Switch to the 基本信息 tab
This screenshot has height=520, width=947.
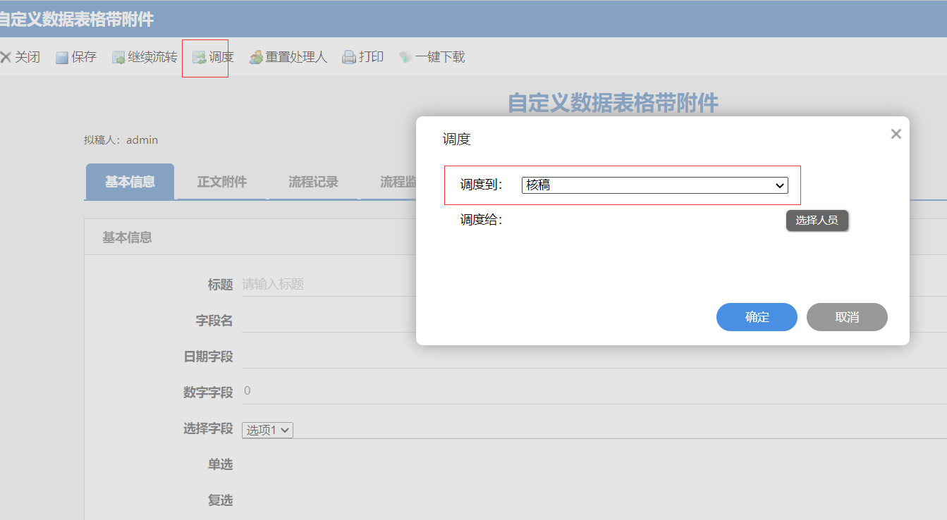coord(130,182)
